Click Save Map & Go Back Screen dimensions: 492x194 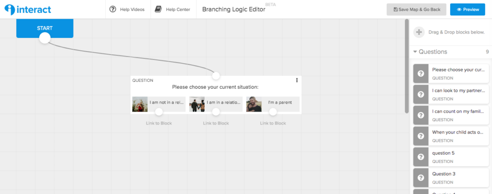417,10
